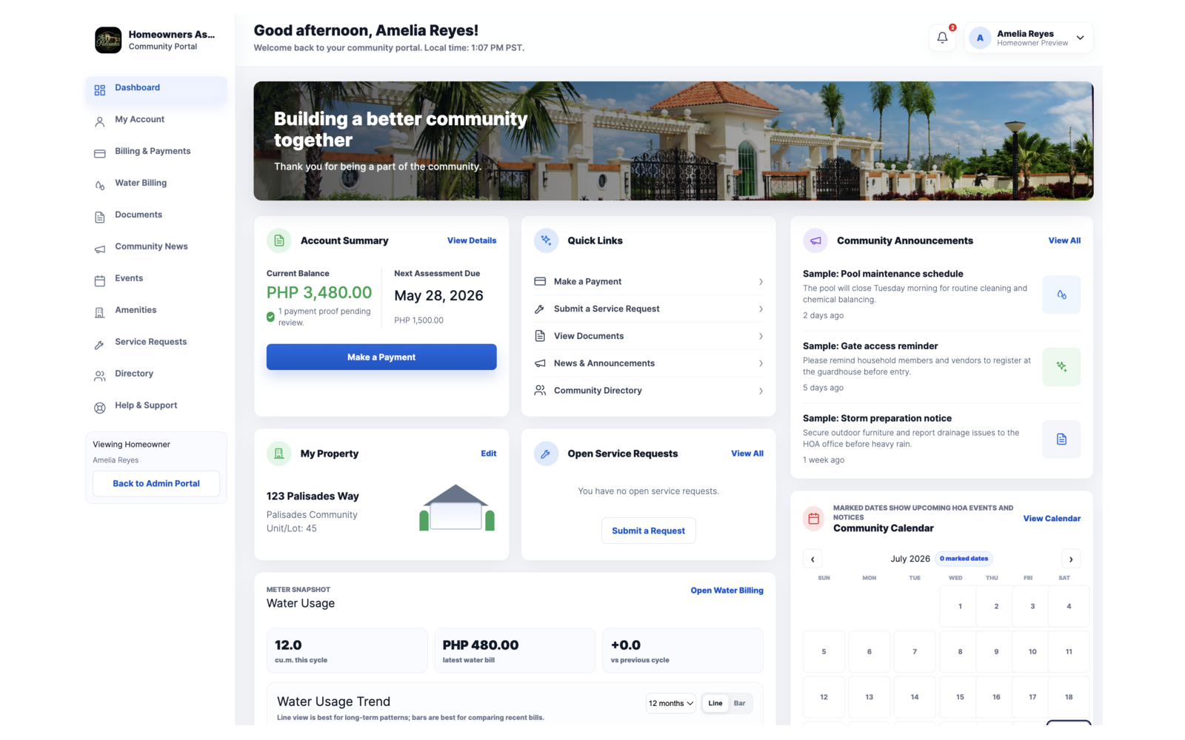Viewport: 1185px width, 740px height.
Task: Go to previous calendar month
Action: [x=812, y=559]
